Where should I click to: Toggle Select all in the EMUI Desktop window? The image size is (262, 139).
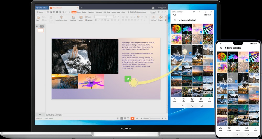point(201,100)
